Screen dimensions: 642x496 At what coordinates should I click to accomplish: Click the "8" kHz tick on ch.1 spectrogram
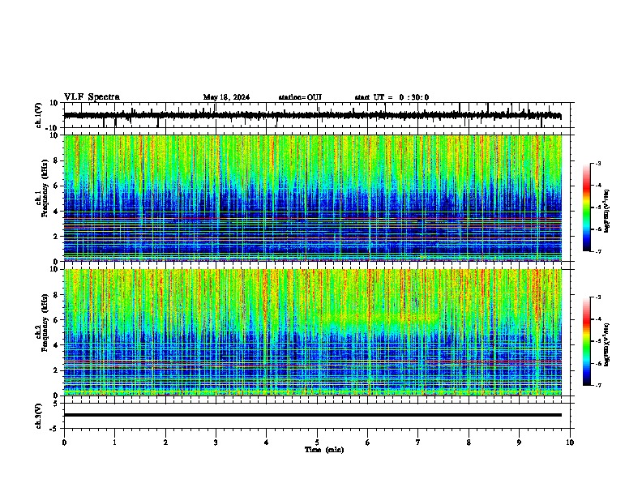coord(56,160)
